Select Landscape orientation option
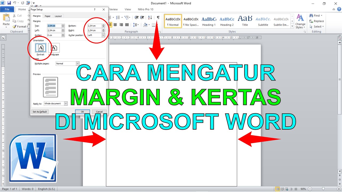 pos(54,48)
